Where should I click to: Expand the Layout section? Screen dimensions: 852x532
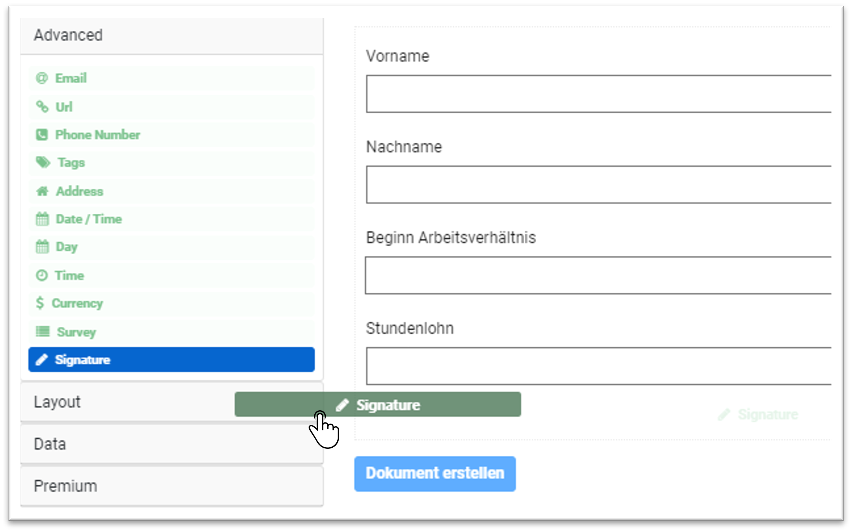click(x=128, y=402)
